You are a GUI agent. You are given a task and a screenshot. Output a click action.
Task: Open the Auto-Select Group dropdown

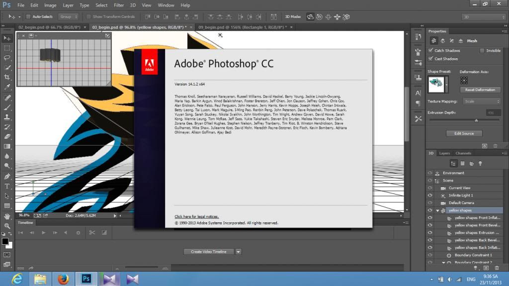point(68,16)
